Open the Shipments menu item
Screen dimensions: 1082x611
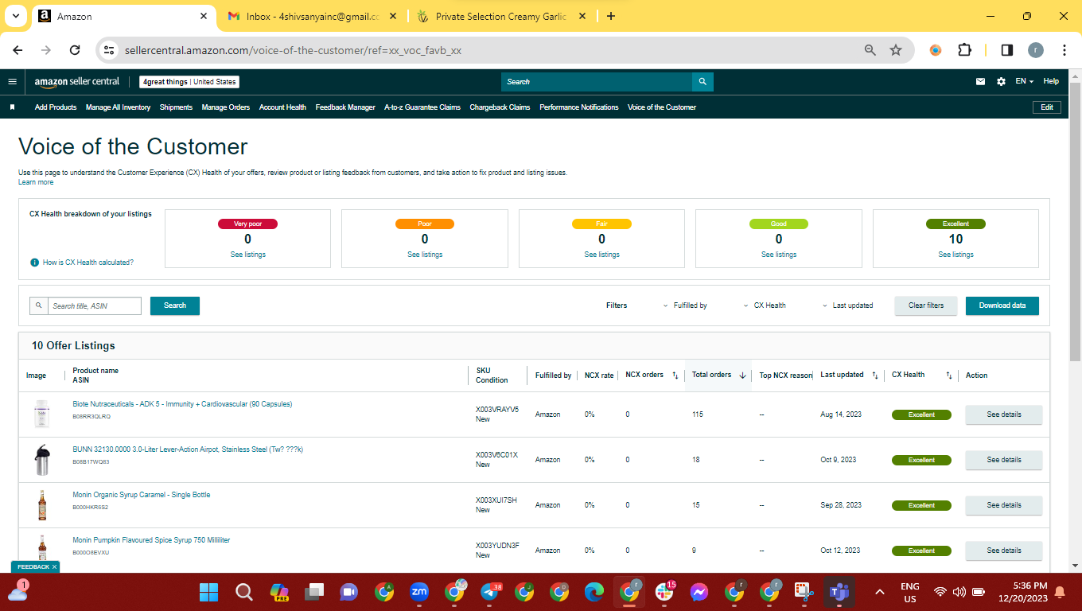[x=176, y=107]
